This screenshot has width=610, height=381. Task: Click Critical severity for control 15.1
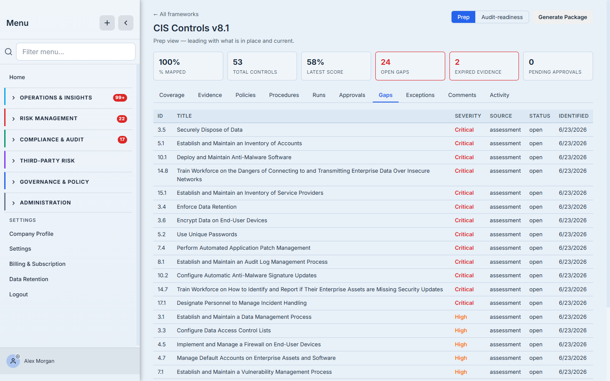pyautogui.click(x=464, y=193)
